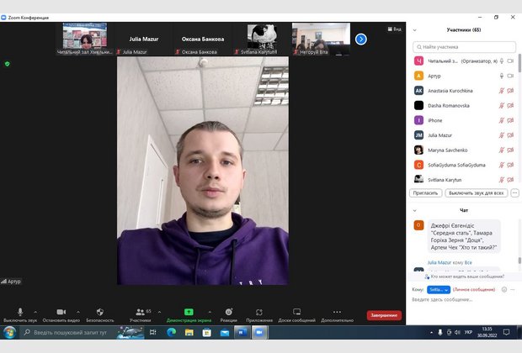Viewport: 522px width, 353px height.
Task: Toggle microphone icon for Артур
Action: coord(501,76)
